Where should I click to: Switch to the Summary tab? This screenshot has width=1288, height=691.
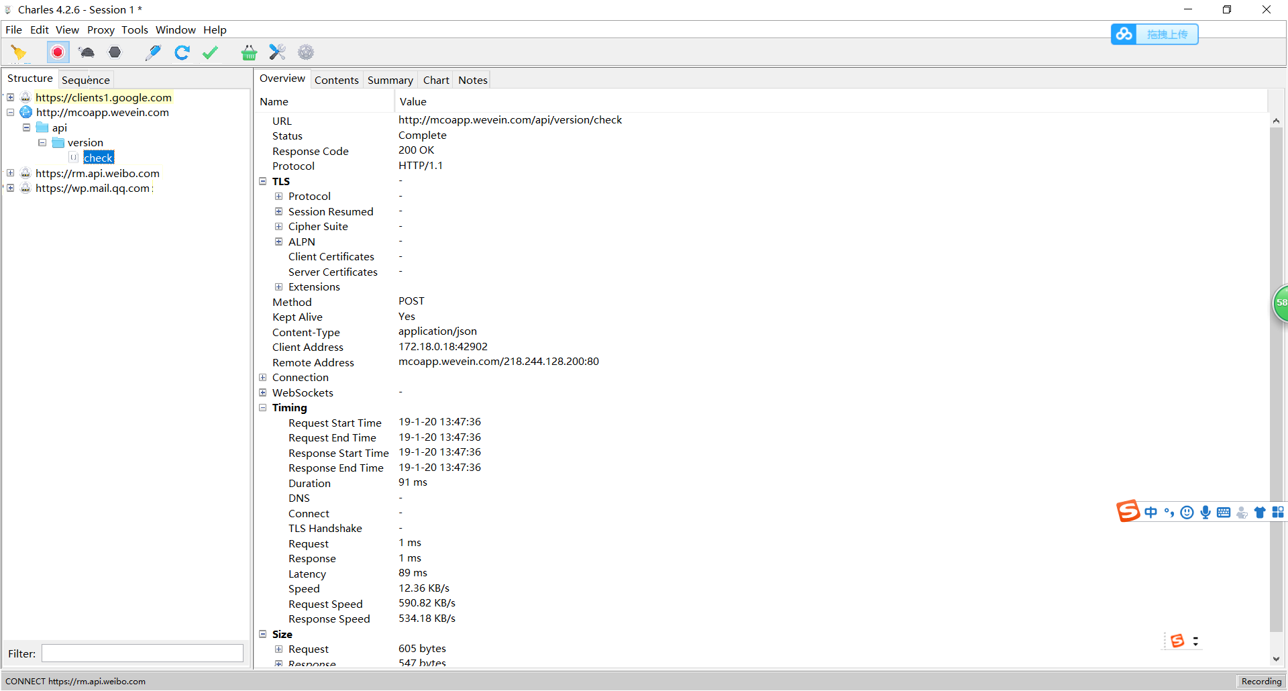click(x=390, y=80)
